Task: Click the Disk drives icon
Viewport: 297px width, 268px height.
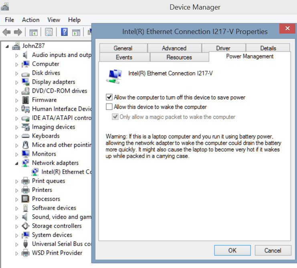Action: point(25,74)
